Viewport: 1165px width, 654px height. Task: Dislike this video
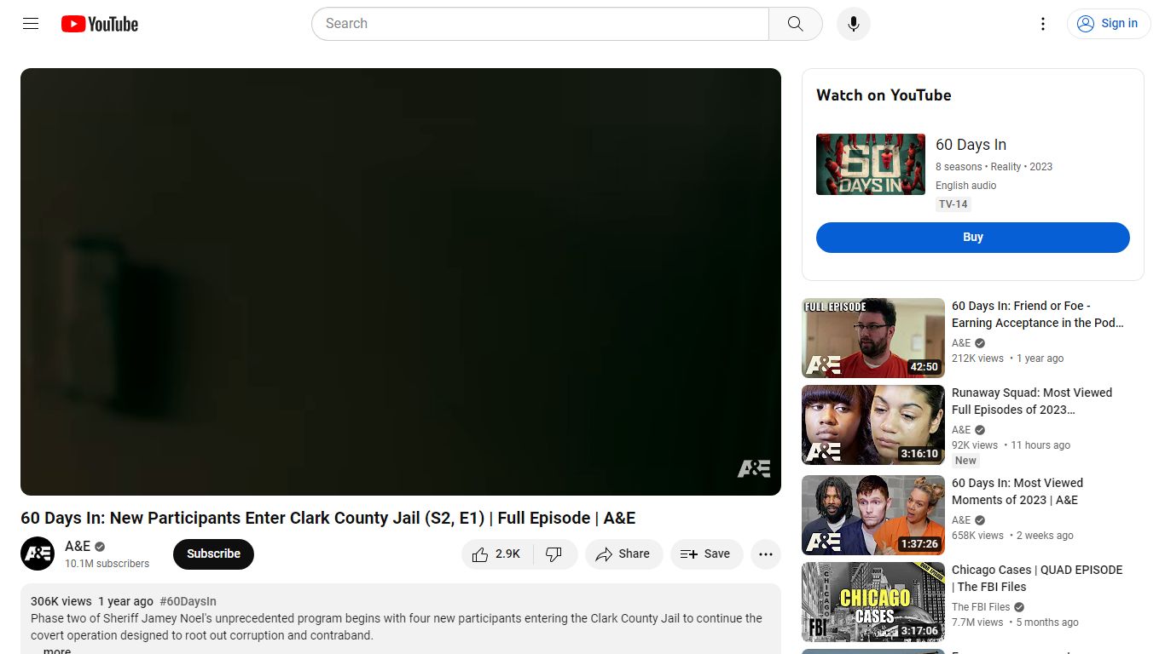click(554, 554)
